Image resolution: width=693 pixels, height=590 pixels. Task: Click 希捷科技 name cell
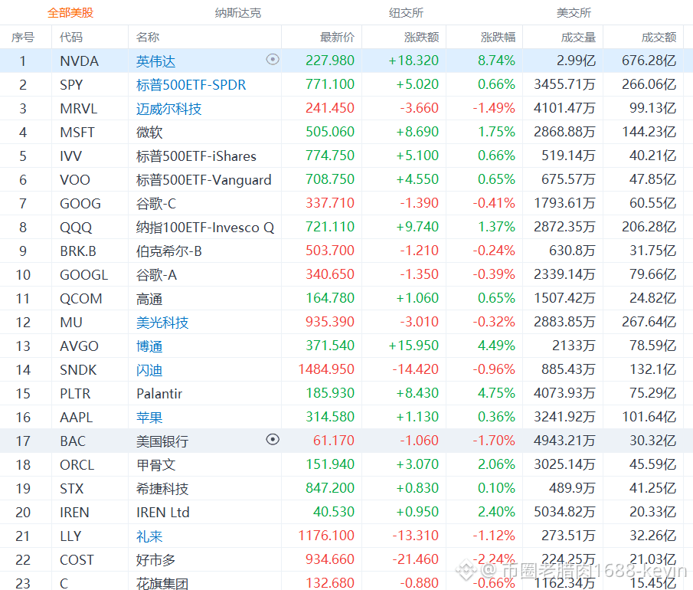[x=162, y=489]
